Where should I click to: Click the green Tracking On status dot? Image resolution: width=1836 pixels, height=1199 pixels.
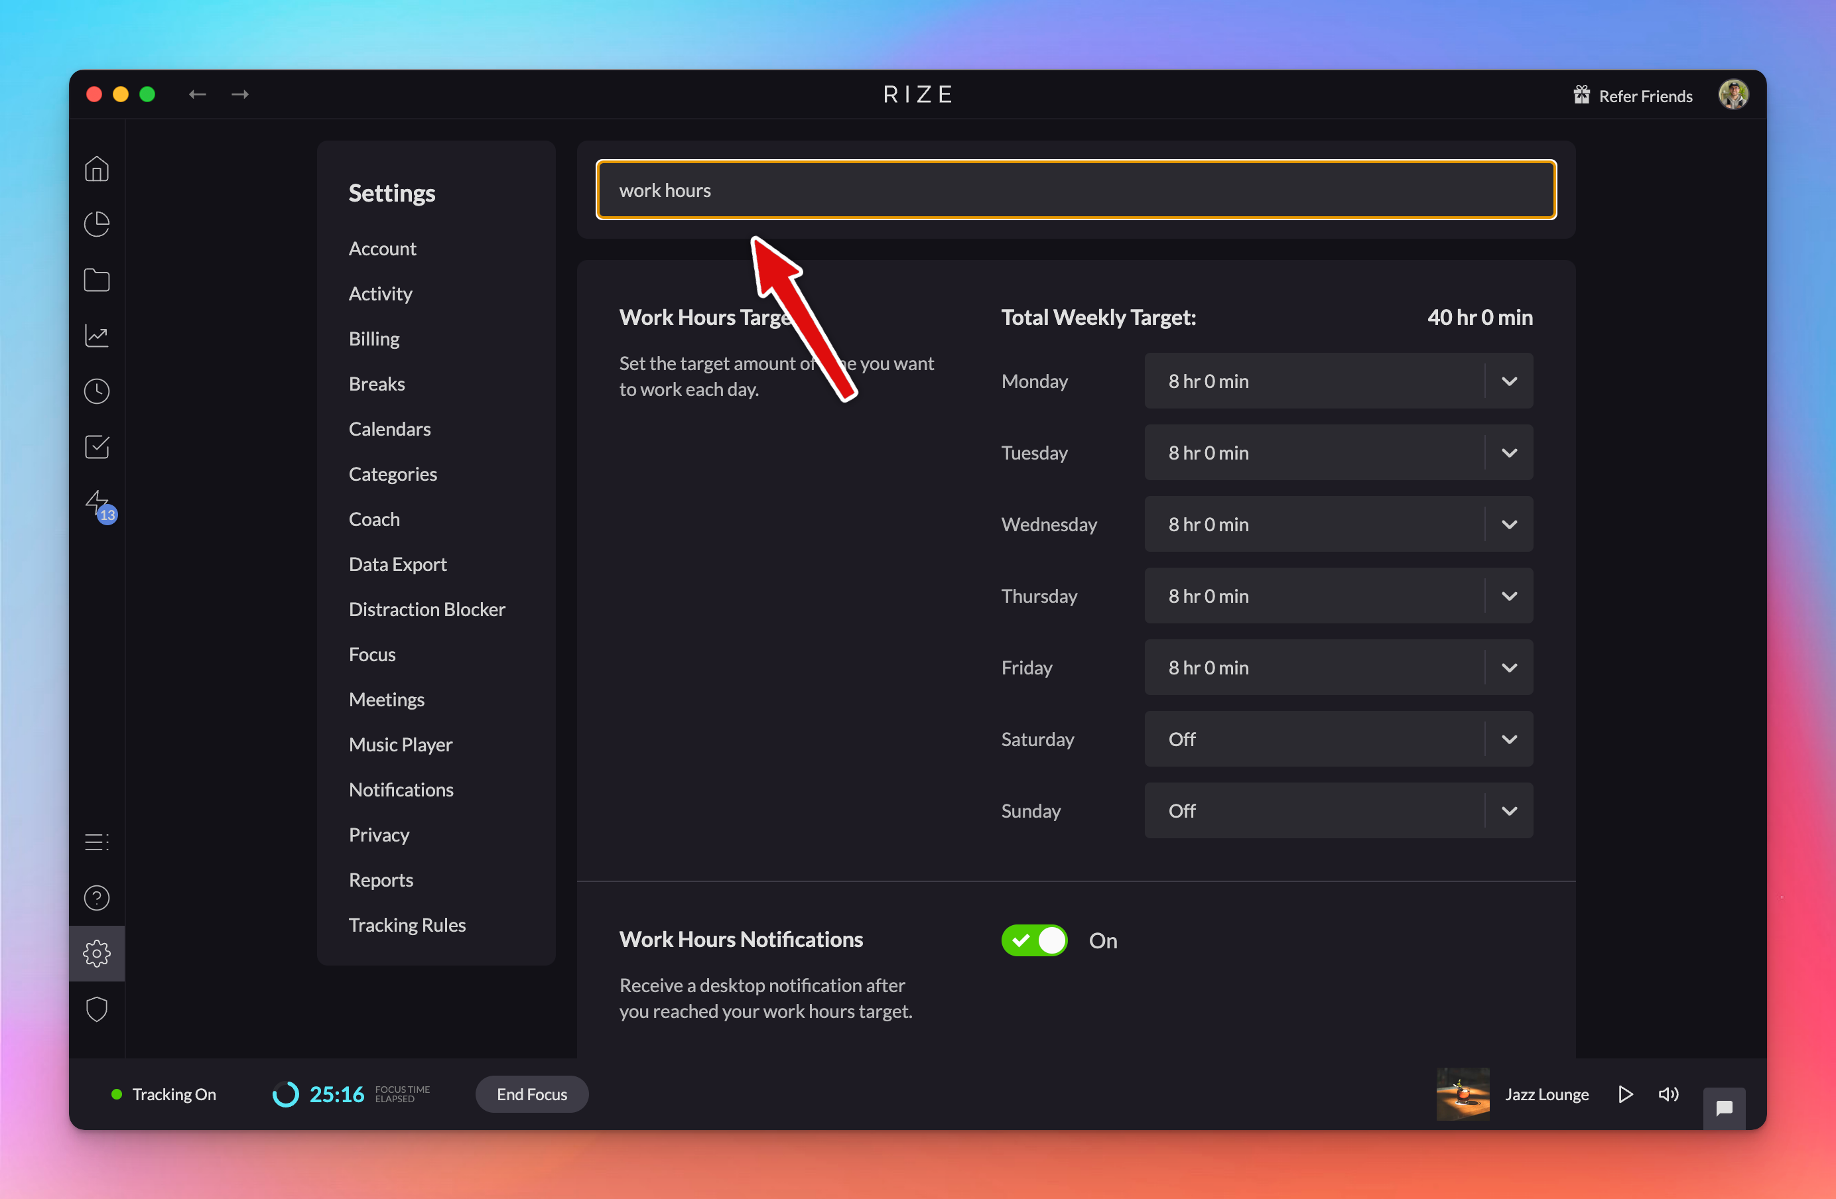[x=117, y=1094]
